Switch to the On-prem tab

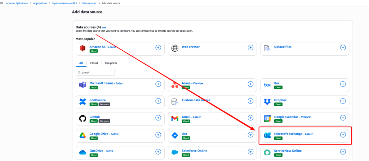(111, 63)
